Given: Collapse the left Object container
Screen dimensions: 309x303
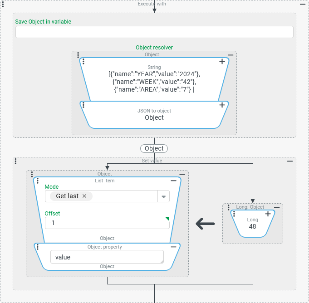Looking at the screenshot, I should [x=182, y=174].
